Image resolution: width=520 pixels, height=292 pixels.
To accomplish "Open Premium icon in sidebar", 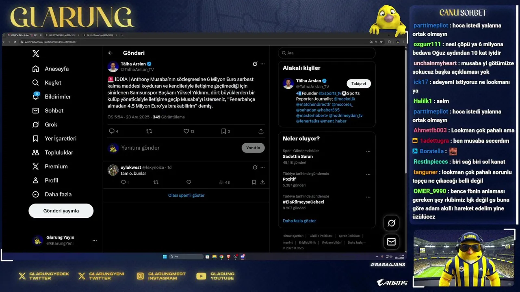I will (x=36, y=166).
